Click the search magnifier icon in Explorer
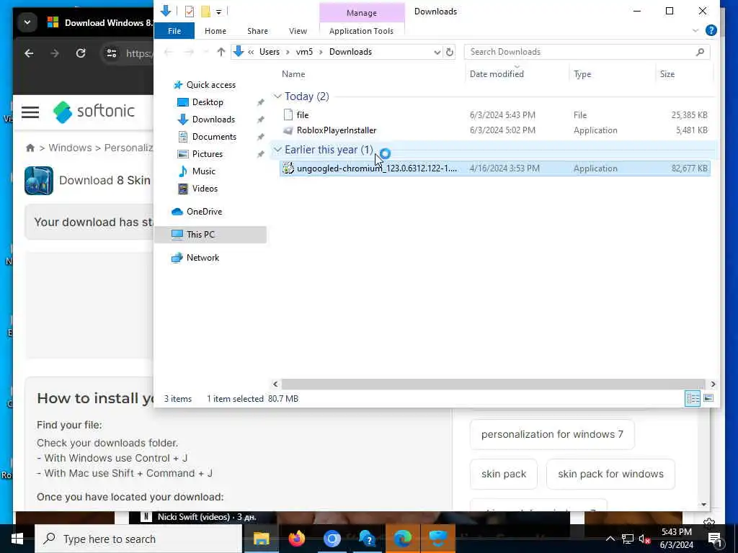 (700, 52)
